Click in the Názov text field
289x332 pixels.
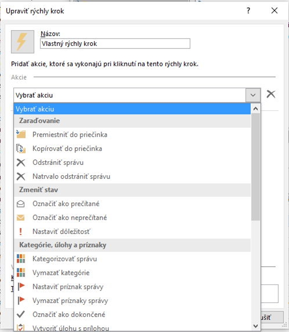pos(115,43)
